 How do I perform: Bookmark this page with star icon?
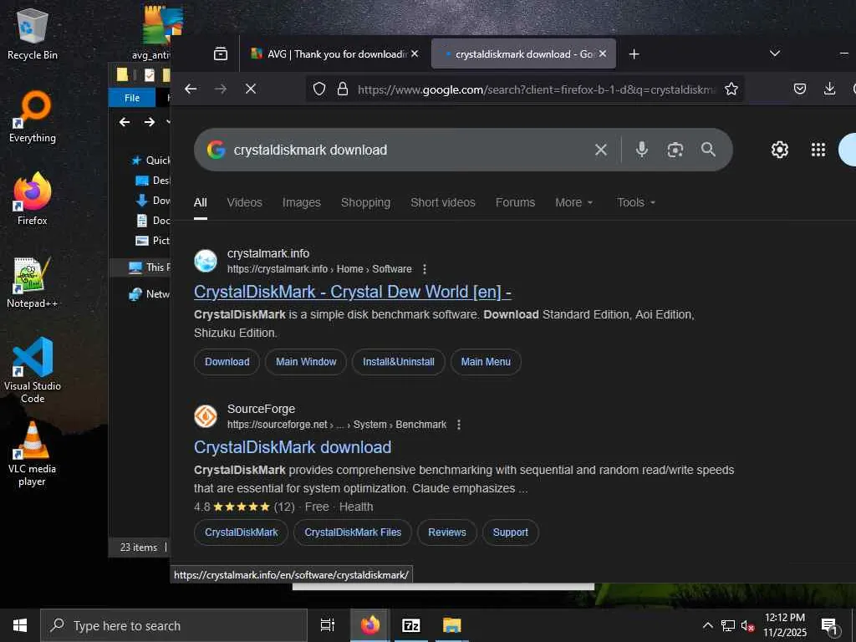pyautogui.click(x=731, y=89)
